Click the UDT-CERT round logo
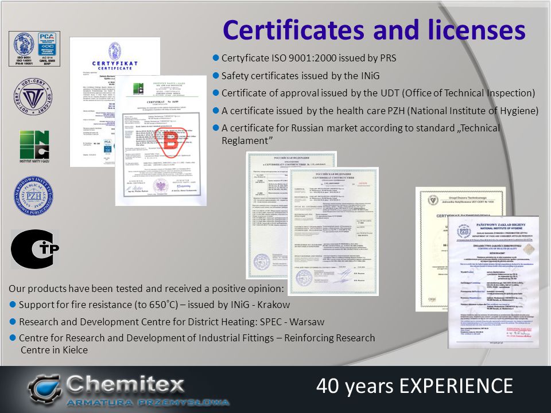 pyautogui.click(x=33, y=97)
